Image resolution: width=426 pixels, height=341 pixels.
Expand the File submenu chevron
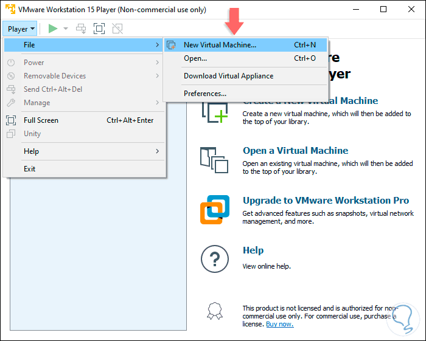coord(157,45)
